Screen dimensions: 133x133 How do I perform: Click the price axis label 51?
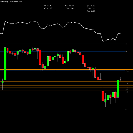coord(126,44)
